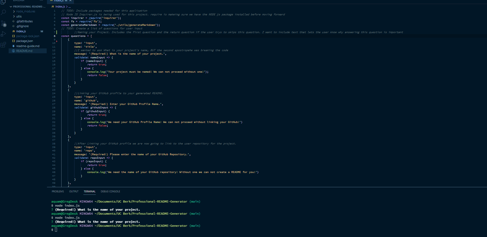Open the Extensions view

(x=3, y=45)
